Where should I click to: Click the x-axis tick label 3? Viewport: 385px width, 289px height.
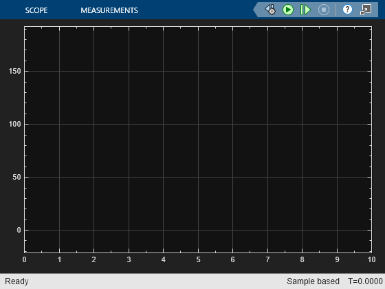tap(129, 260)
